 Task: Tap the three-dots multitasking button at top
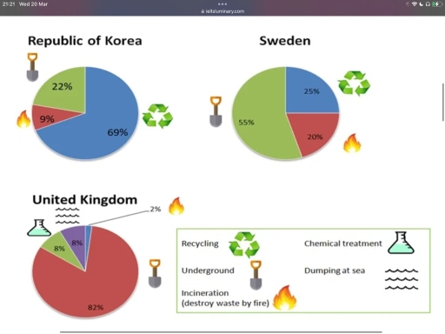222,4
